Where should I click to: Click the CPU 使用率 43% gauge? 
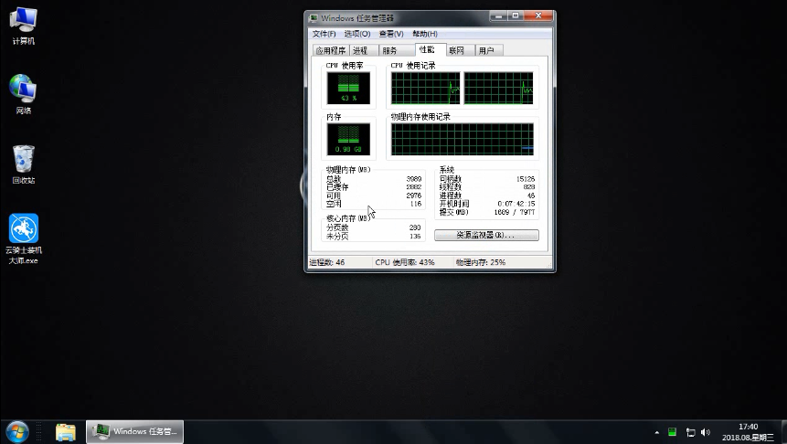tap(348, 88)
